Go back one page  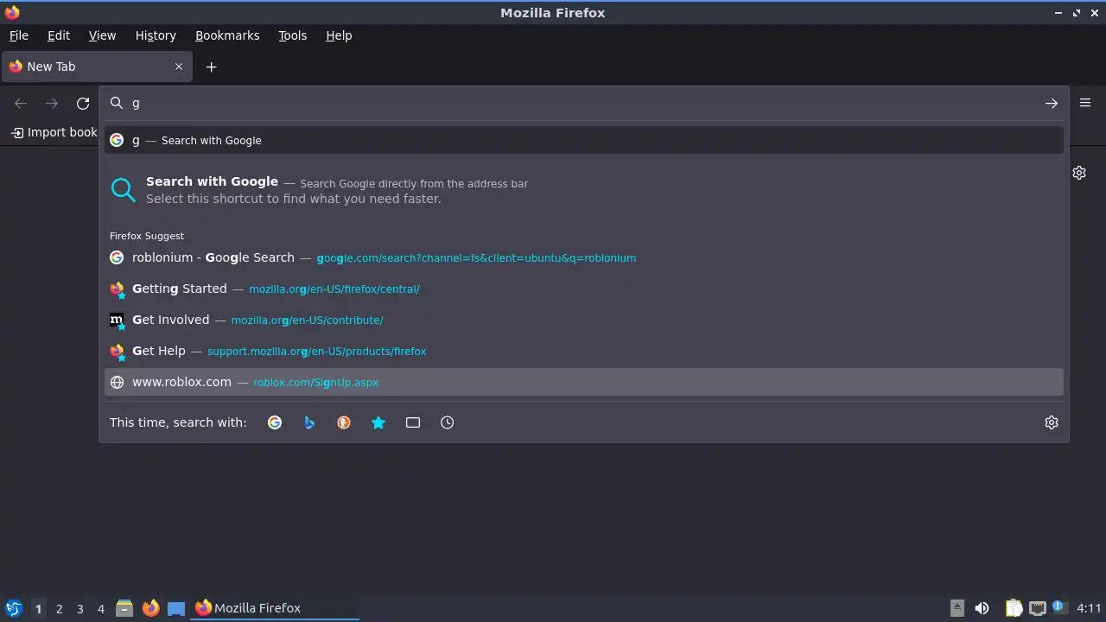[x=21, y=104]
